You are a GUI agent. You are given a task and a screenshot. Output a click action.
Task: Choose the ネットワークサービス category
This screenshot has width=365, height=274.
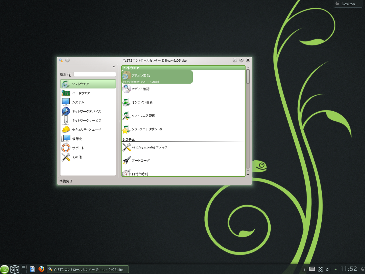[x=88, y=120]
